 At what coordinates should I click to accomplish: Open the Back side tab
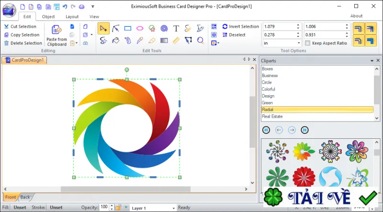point(25,197)
